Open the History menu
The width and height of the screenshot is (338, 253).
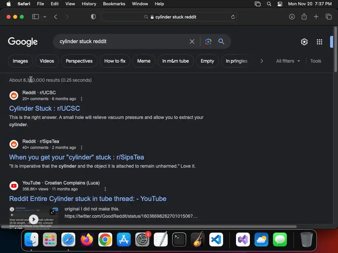pyautogui.click(x=89, y=4)
